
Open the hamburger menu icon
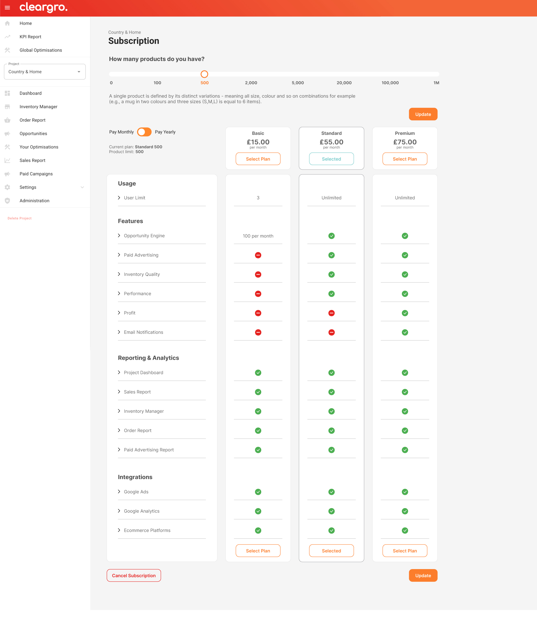(x=7, y=8)
